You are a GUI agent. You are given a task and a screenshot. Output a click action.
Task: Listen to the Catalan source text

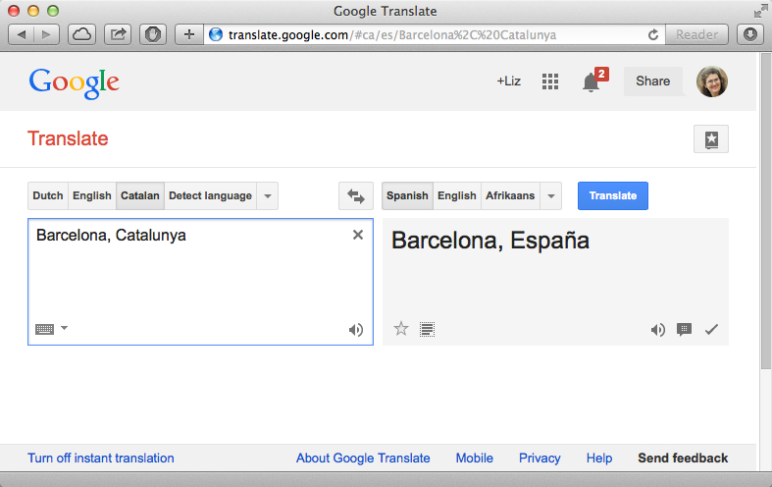click(x=356, y=330)
